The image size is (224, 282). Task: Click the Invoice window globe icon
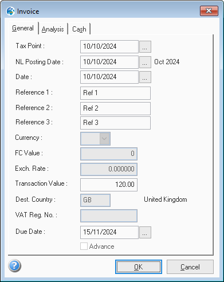(10, 11)
